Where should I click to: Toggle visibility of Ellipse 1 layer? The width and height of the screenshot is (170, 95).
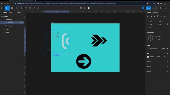22,23
